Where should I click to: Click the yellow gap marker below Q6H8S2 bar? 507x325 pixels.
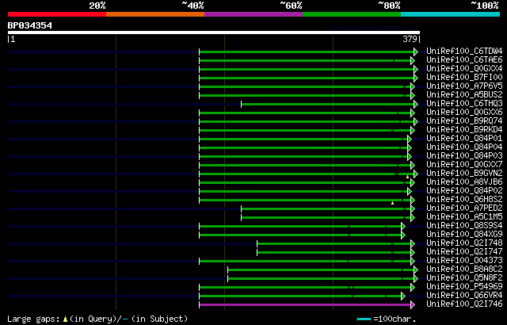(x=393, y=203)
